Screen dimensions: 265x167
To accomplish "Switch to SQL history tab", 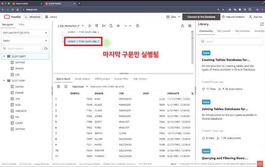I will (140, 79).
